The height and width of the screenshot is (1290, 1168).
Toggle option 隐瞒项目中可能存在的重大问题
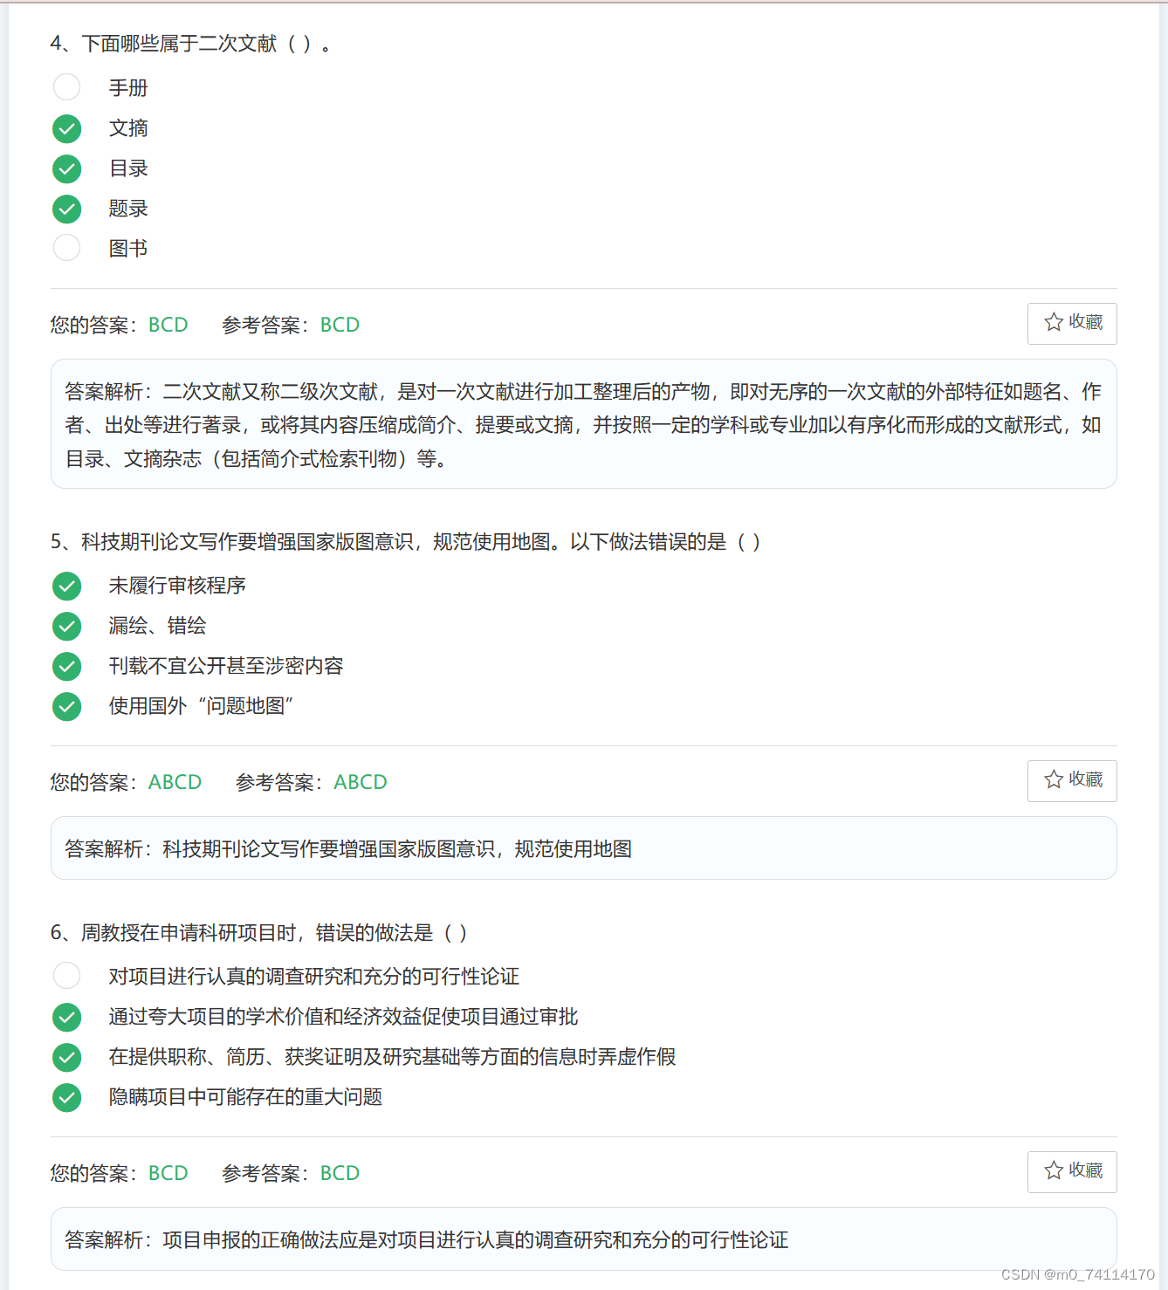click(x=67, y=1097)
